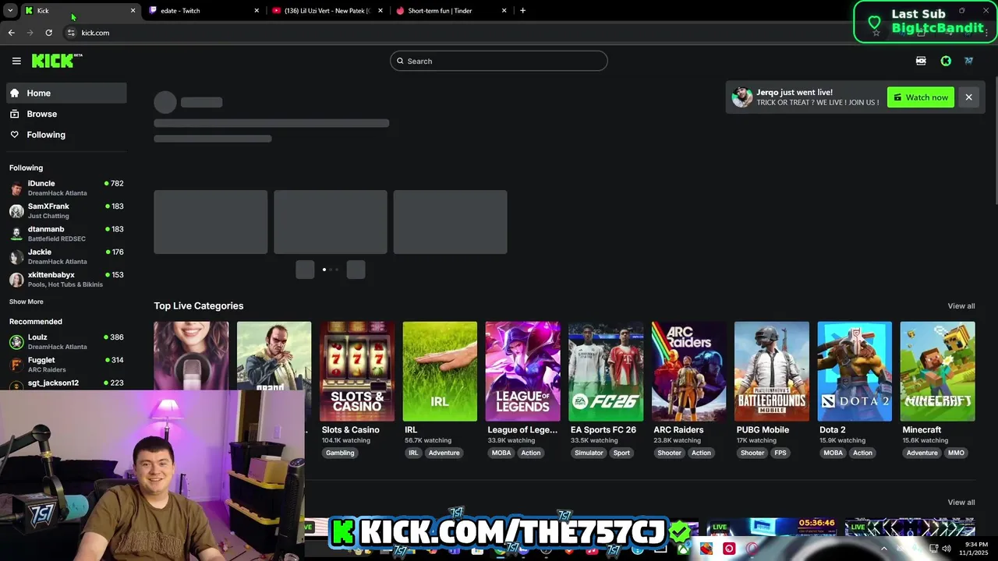This screenshot has width=998, height=561.
Task: Open a new browser tab
Action: (522, 11)
